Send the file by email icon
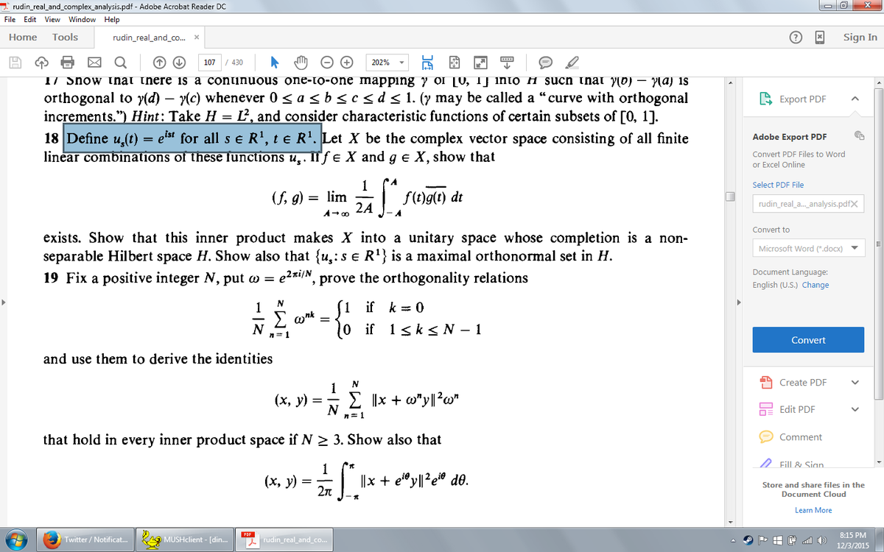 [94, 63]
